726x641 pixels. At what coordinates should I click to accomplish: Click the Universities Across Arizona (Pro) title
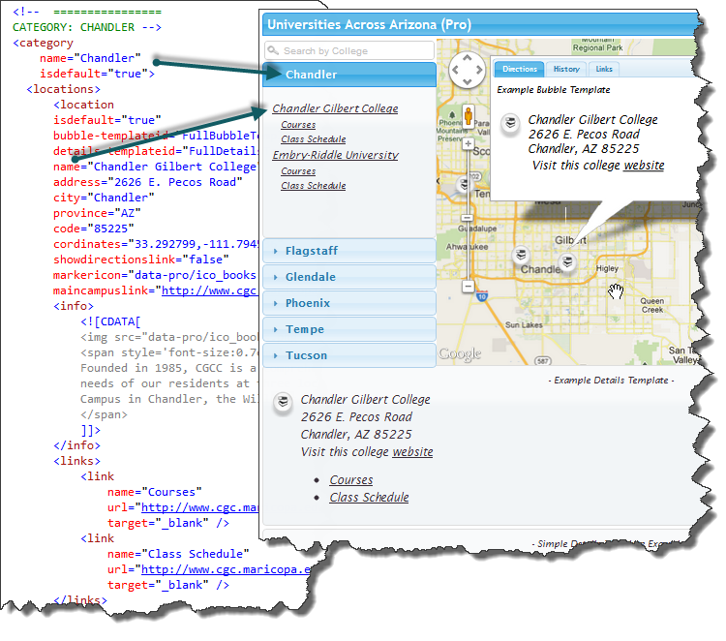tap(369, 24)
